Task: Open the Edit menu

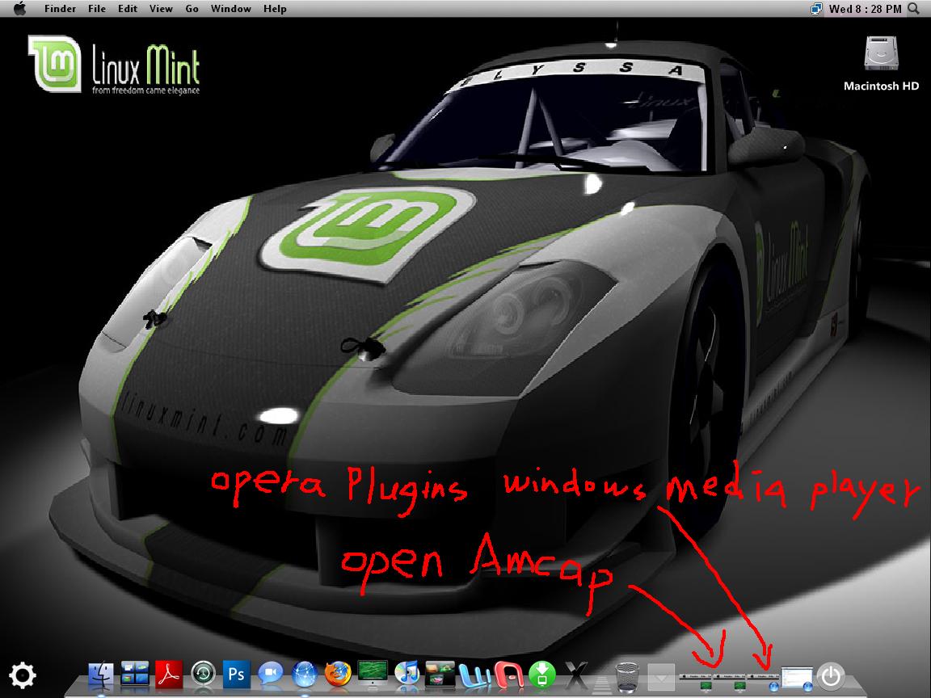Action: (128, 9)
